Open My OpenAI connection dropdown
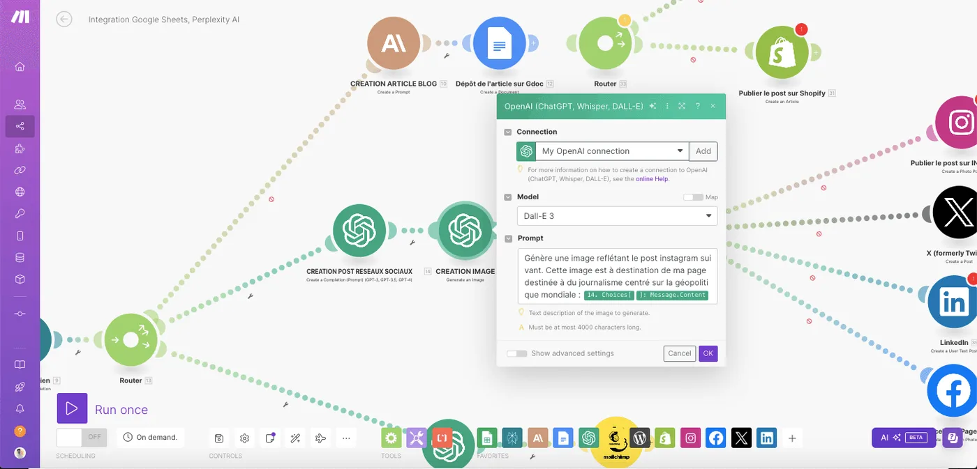Image resolution: width=977 pixels, height=469 pixels. point(612,151)
